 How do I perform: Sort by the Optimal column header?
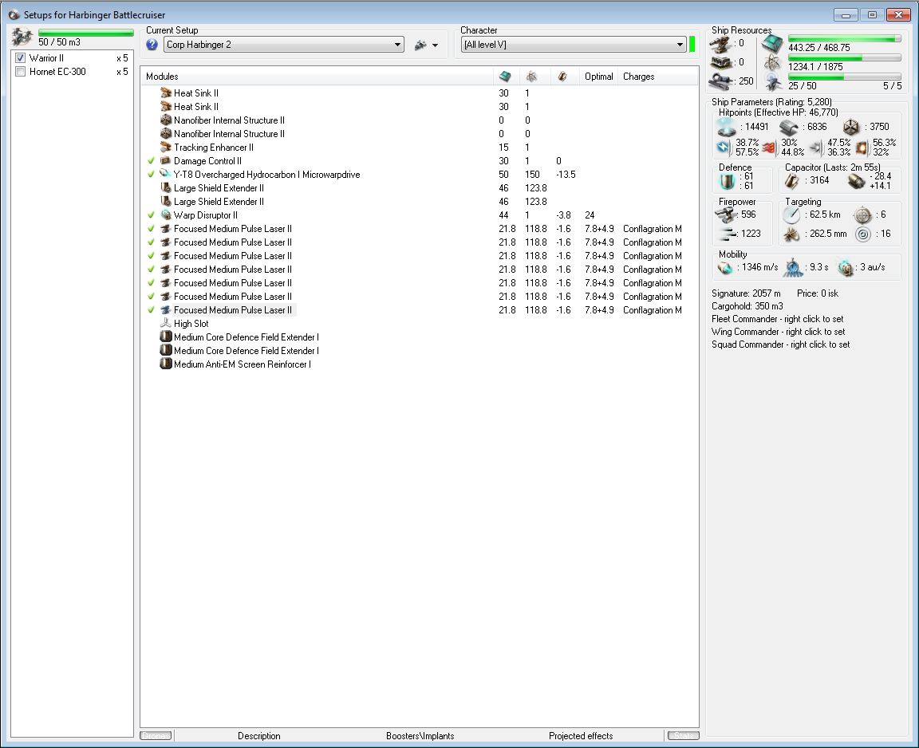pos(598,76)
